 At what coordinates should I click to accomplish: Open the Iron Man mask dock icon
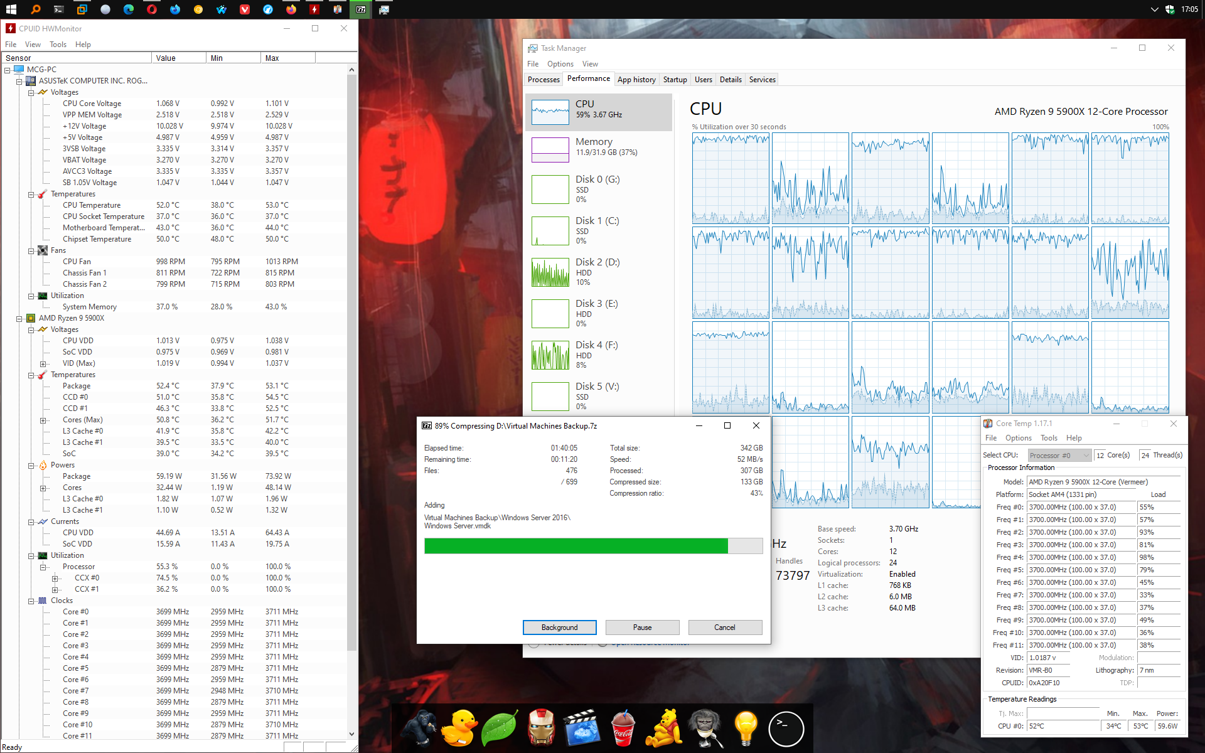[x=541, y=728]
